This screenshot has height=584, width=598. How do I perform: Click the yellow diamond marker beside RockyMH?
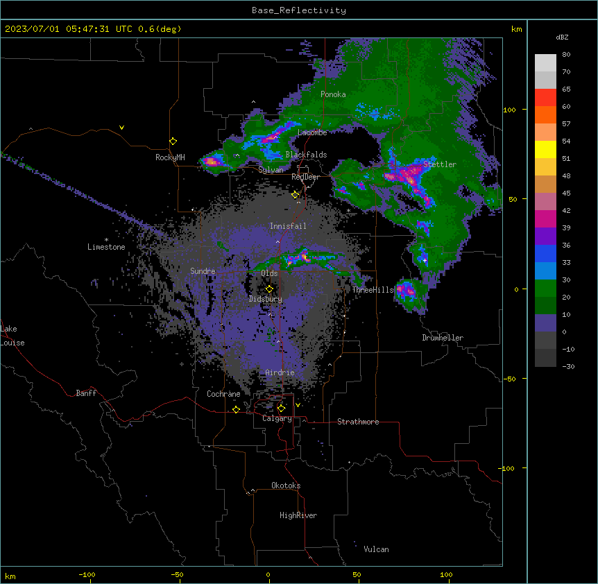coord(173,141)
